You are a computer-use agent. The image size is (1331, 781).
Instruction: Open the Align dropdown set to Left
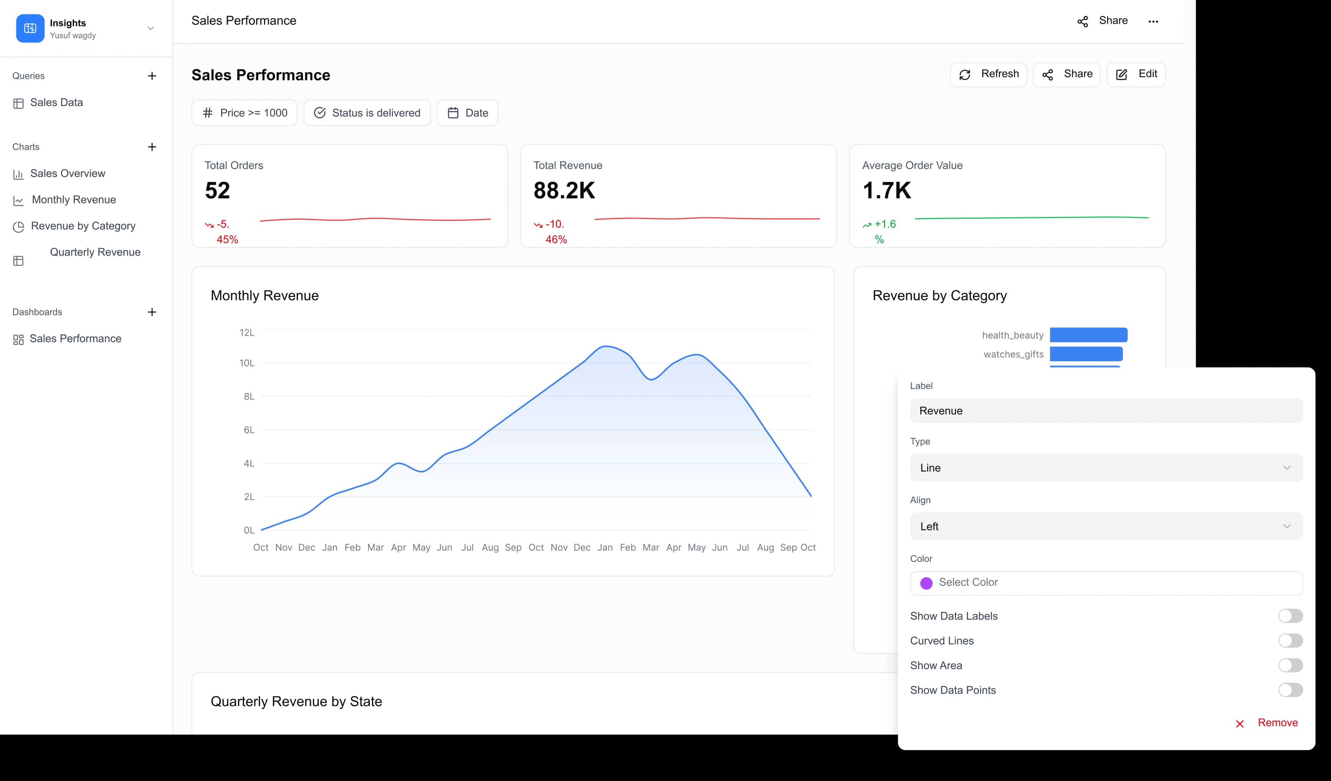point(1106,526)
